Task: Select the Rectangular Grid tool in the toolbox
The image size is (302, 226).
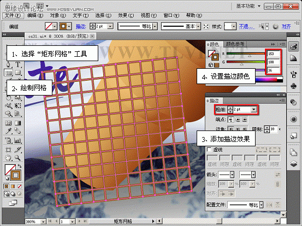Action: pos(8,73)
